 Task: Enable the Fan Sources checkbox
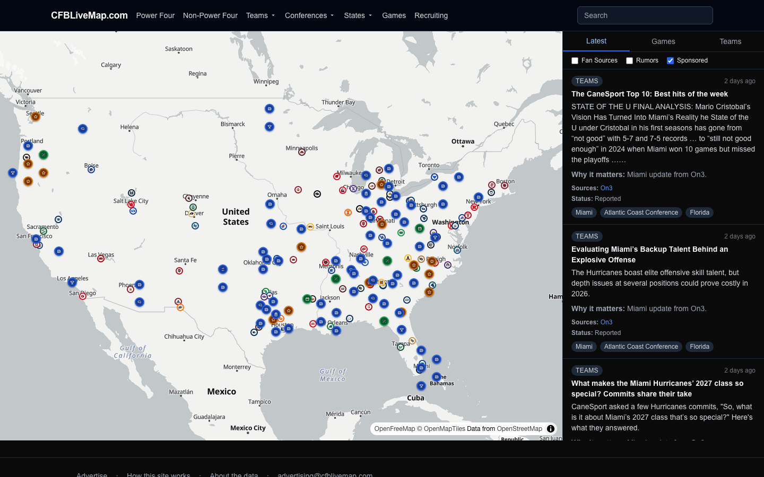[x=575, y=60]
